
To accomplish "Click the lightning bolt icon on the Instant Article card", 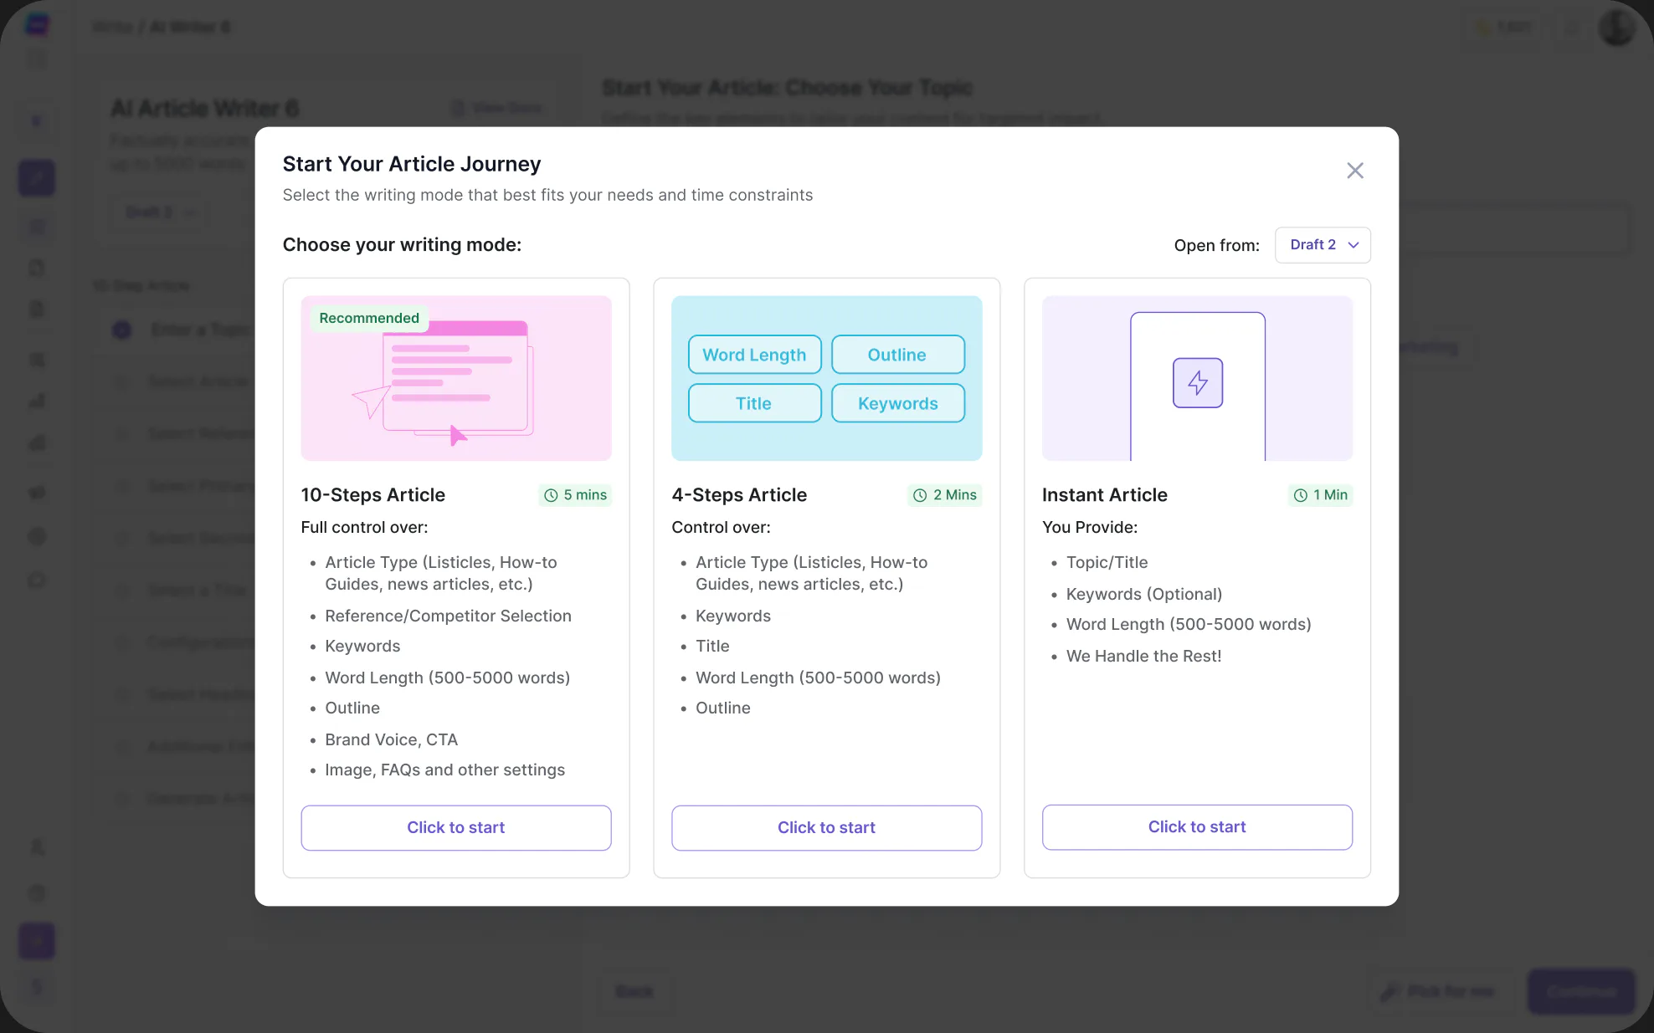I will 1198,383.
